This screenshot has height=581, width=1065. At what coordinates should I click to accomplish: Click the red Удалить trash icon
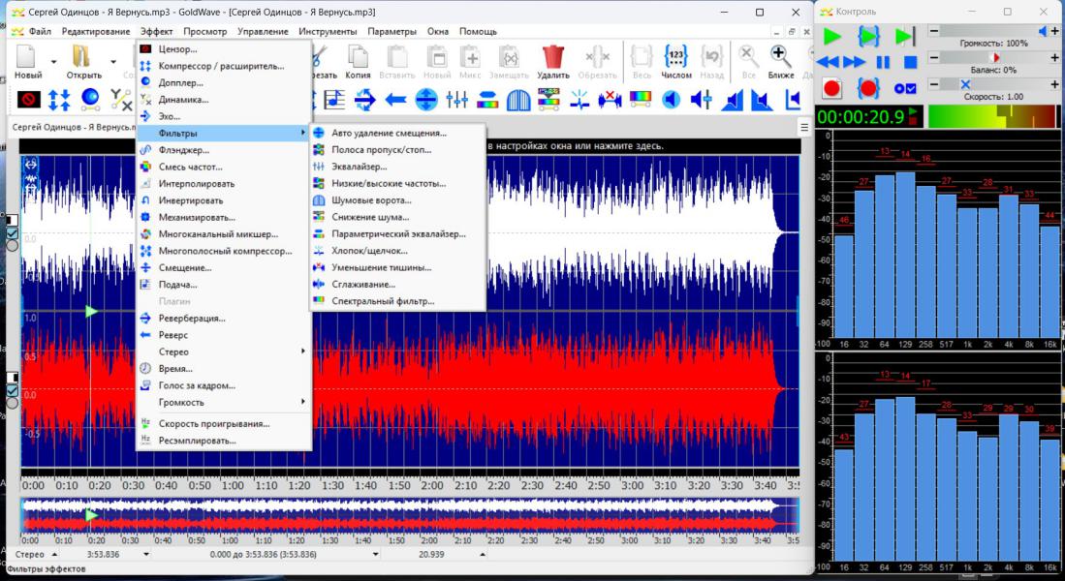coord(553,56)
